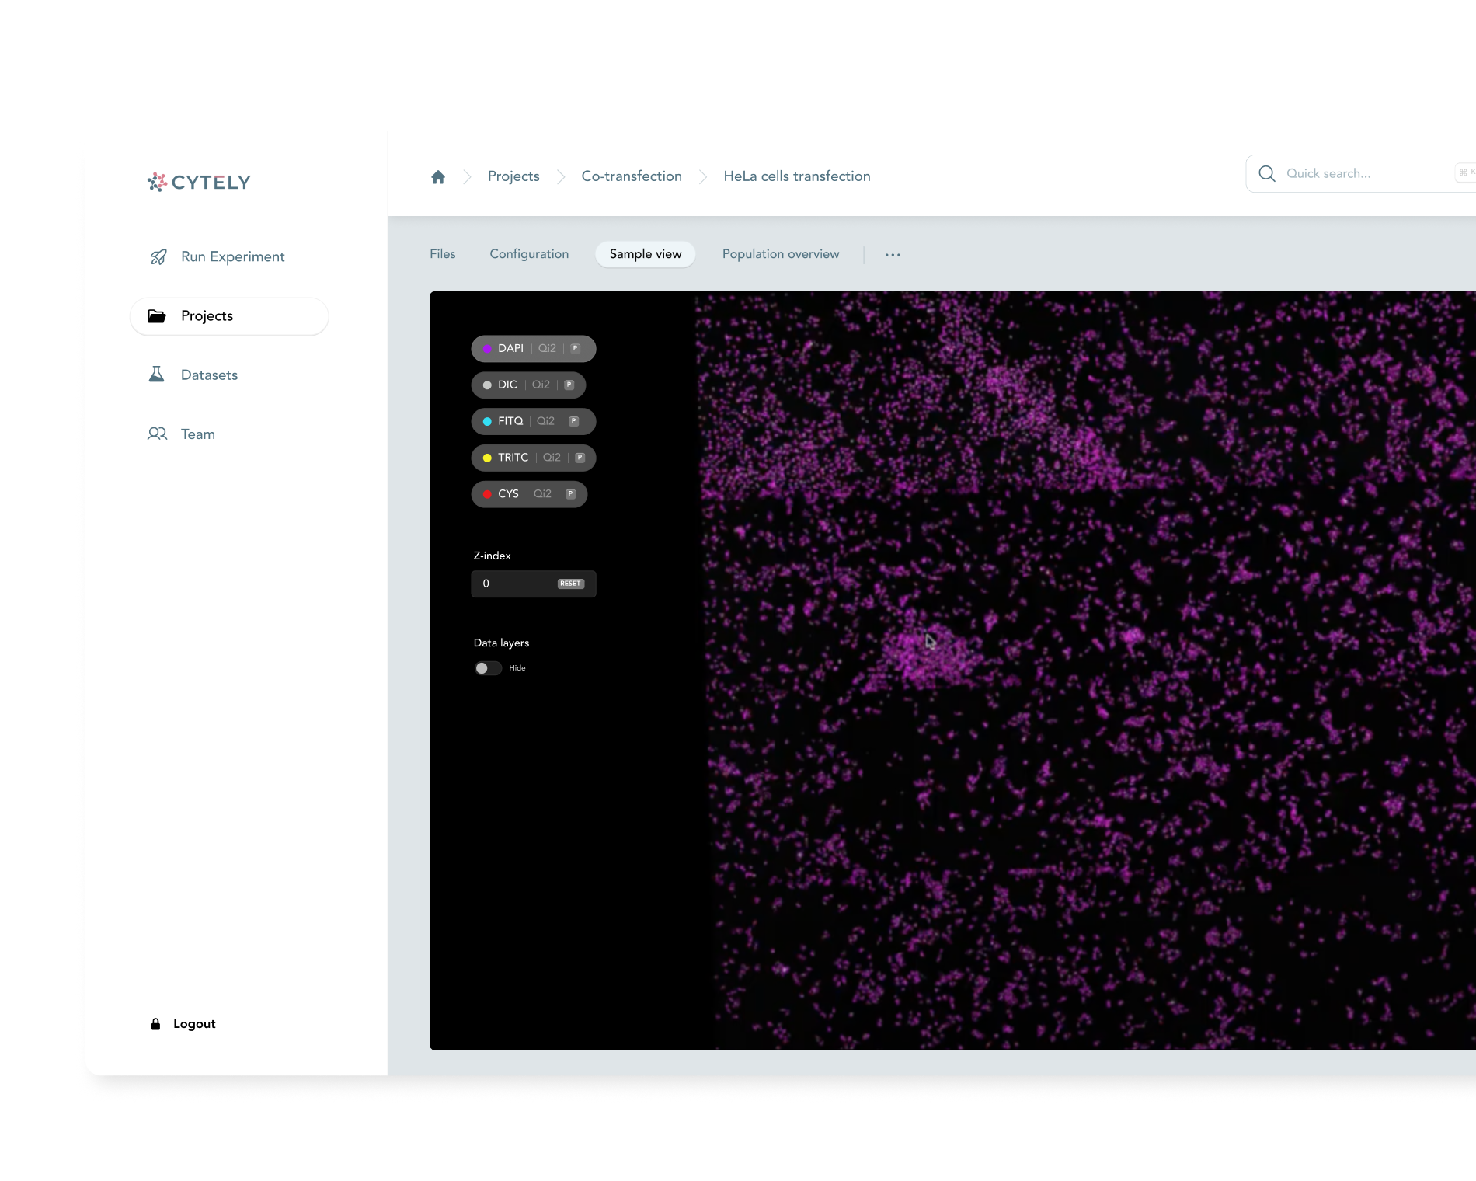Go to Co-transfection breadcrumb link
The width and height of the screenshot is (1476, 1181).
point(631,176)
